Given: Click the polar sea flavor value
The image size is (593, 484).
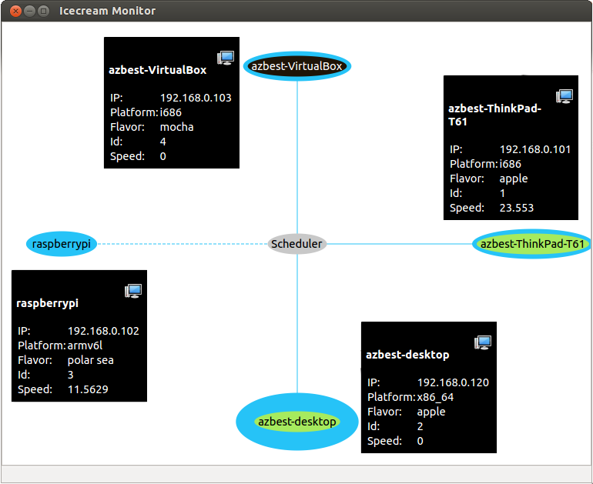Looking at the screenshot, I should point(90,360).
